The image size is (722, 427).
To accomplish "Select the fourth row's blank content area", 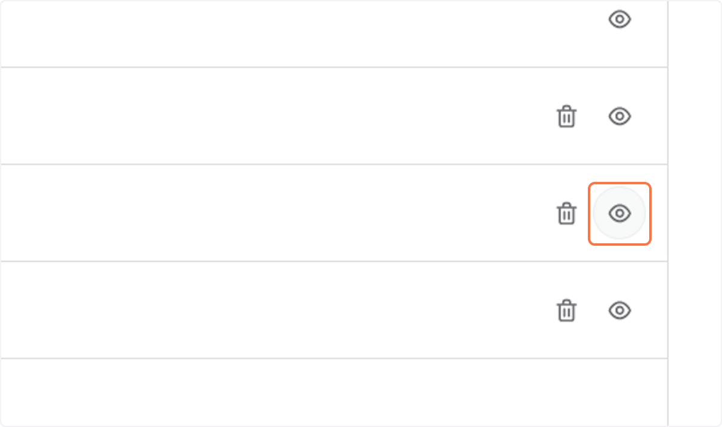I will pos(271,310).
